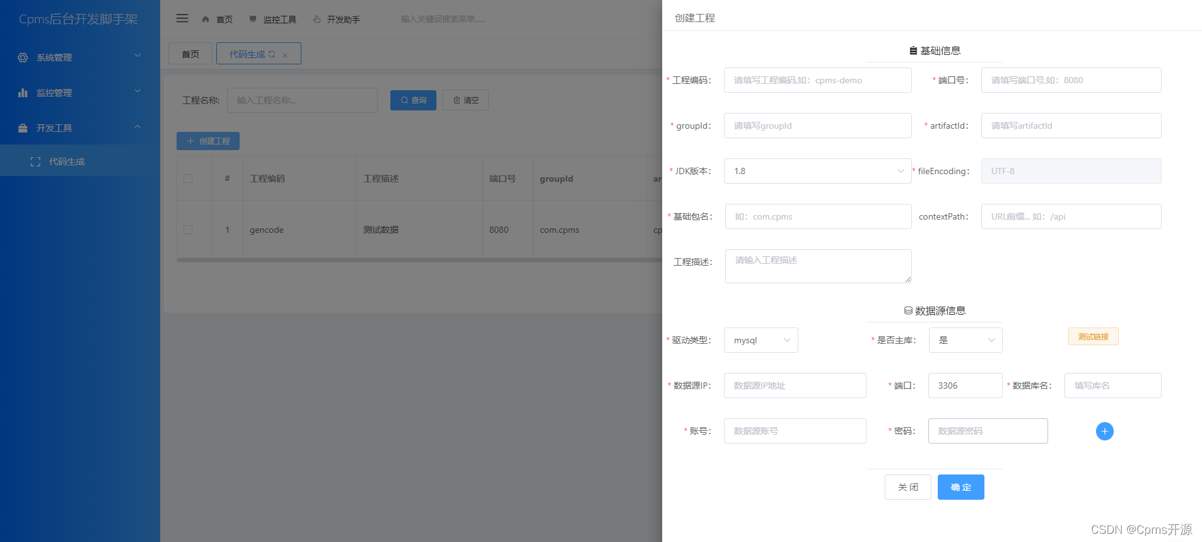Click the 确定 confirm button
The height and width of the screenshot is (542, 1202).
tap(960, 487)
